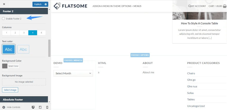Switch to mobile preview device icon
Screen dimensions: 227x110
[47, 107]
